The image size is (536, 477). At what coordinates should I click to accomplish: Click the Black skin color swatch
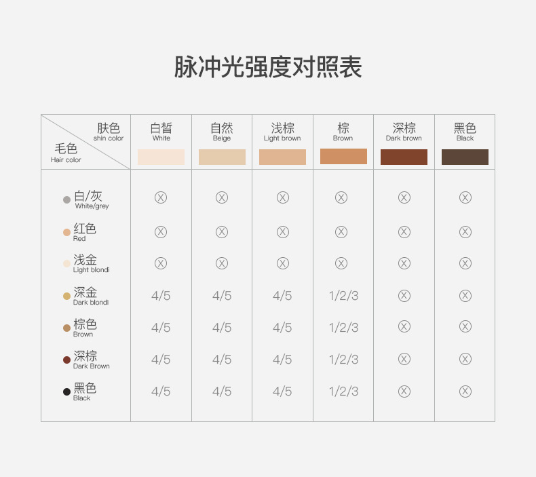tap(465, 157)
